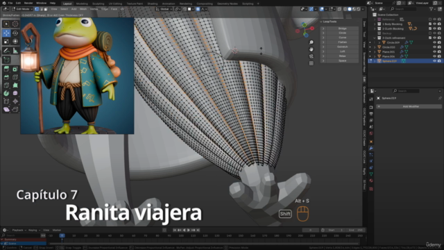
Task: Choose the Shrink/Fatten tool
Action: [x=15, y=101]
